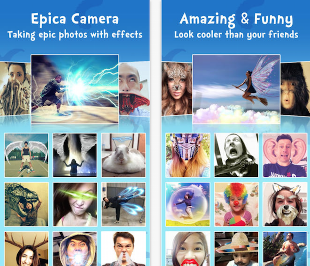This screenshot has height=266, width=310.
Task: Open the octopus tentacle beard woman photo
Action: click(x=15, y=89)
